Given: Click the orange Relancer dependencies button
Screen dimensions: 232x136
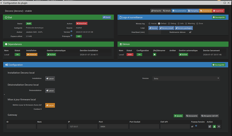Looking at the screenshot, I should click(32, 54).
